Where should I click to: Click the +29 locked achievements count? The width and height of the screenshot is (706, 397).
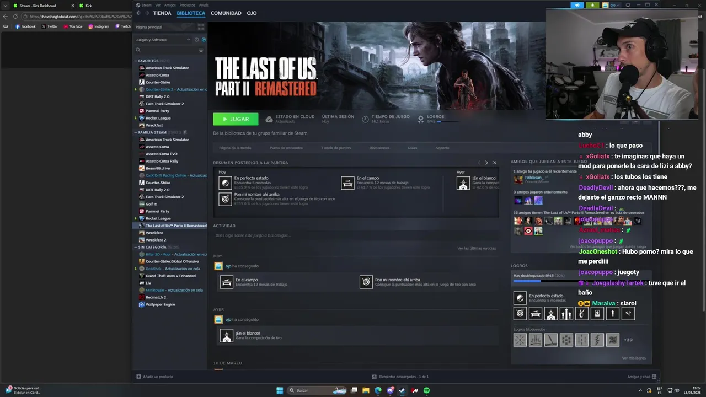(x=628, y=340)
